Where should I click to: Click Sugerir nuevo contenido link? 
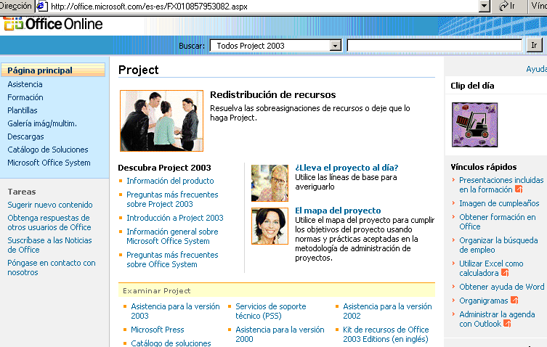50,205
